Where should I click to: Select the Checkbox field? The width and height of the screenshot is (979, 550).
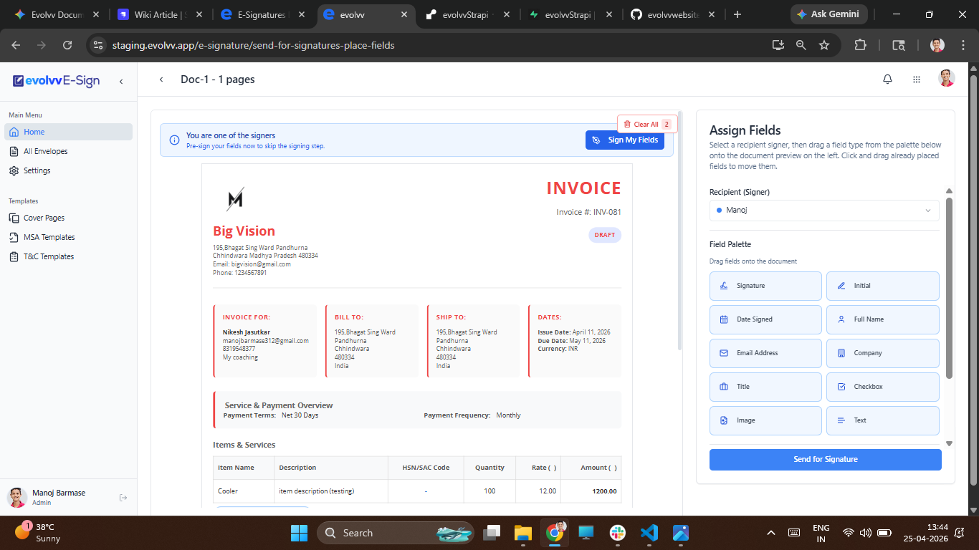point(882,387)
